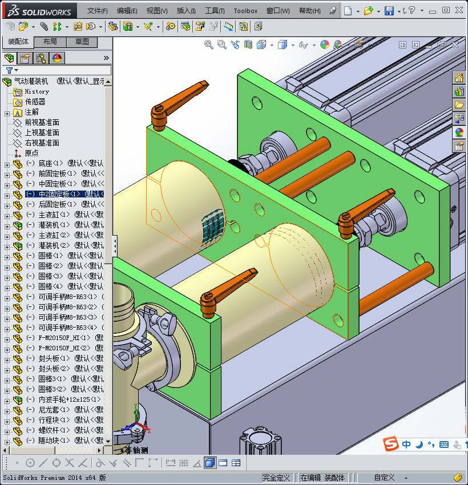
Task: Select the History tree item
Action: click(37, 91)
